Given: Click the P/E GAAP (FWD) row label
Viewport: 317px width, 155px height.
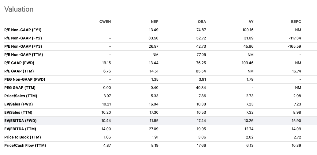Looking at the screenshot, I should (x=19, y=63).
